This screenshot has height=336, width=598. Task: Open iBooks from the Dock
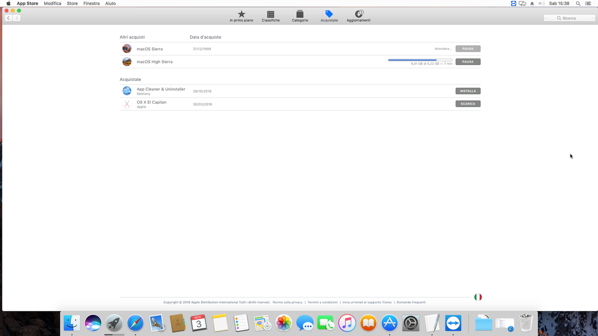(369, 323)
